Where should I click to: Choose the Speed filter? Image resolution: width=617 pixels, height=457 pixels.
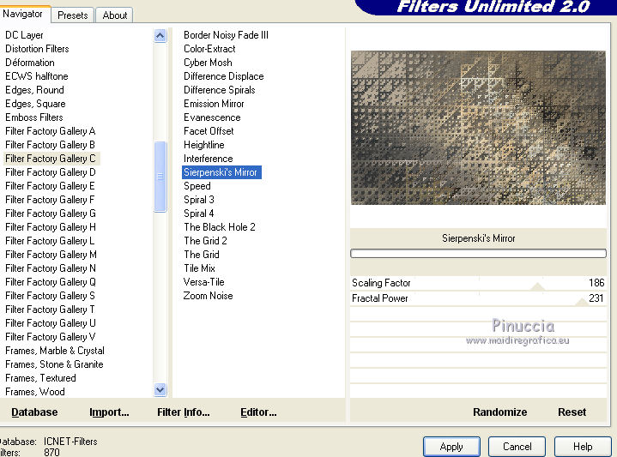pyautogui.click(x=197, y=186)
